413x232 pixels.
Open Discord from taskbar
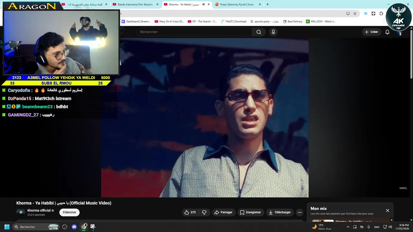[74, 227]
